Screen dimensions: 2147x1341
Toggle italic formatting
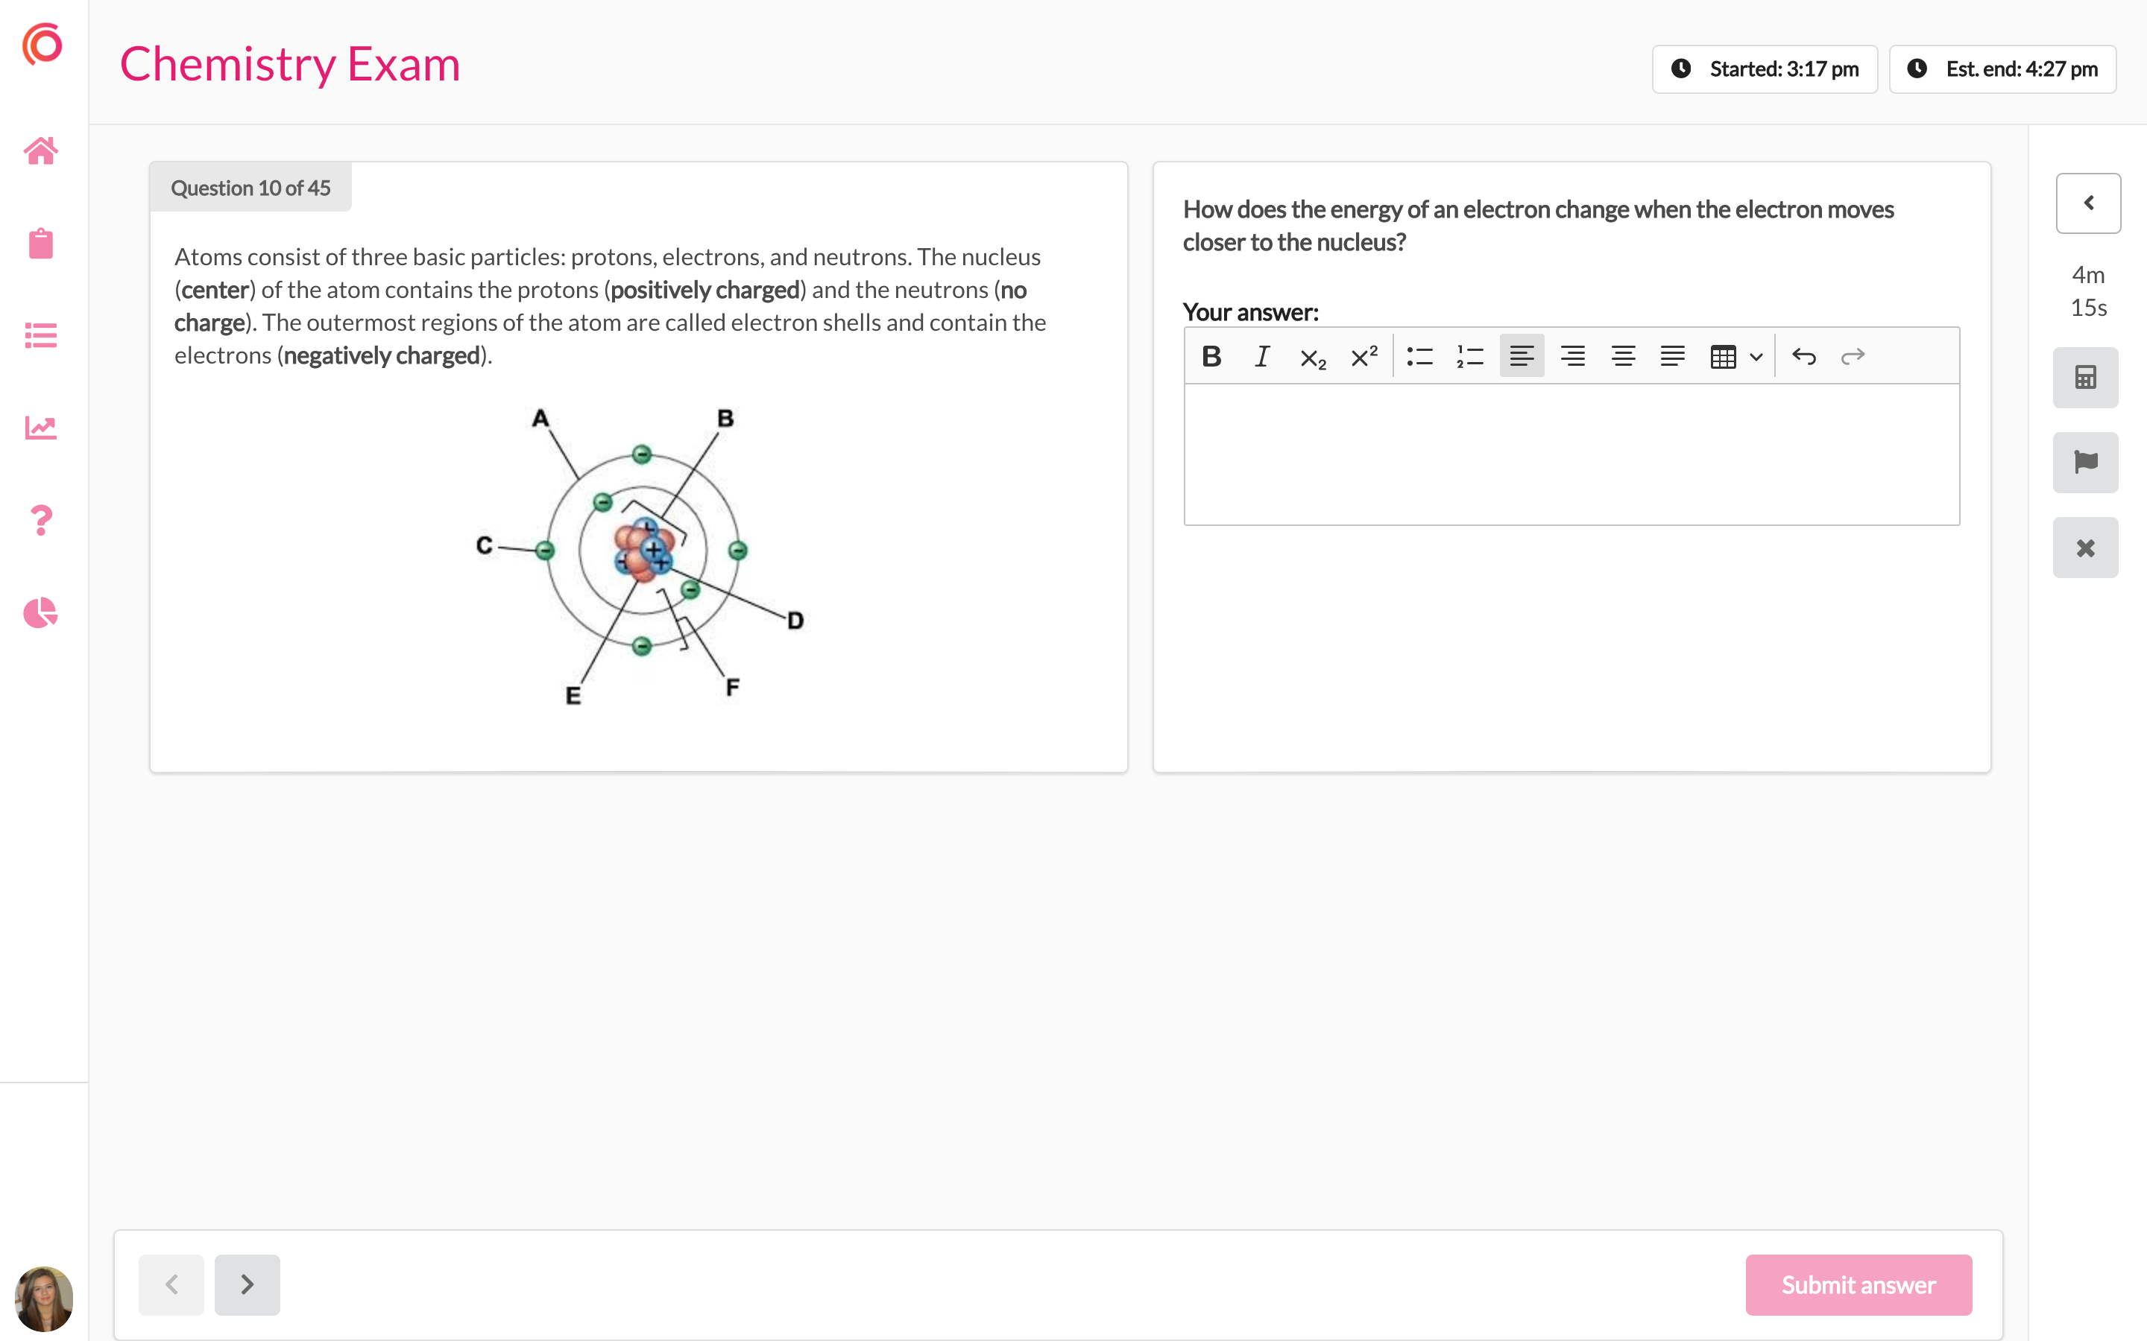[x=1261, y=357]
